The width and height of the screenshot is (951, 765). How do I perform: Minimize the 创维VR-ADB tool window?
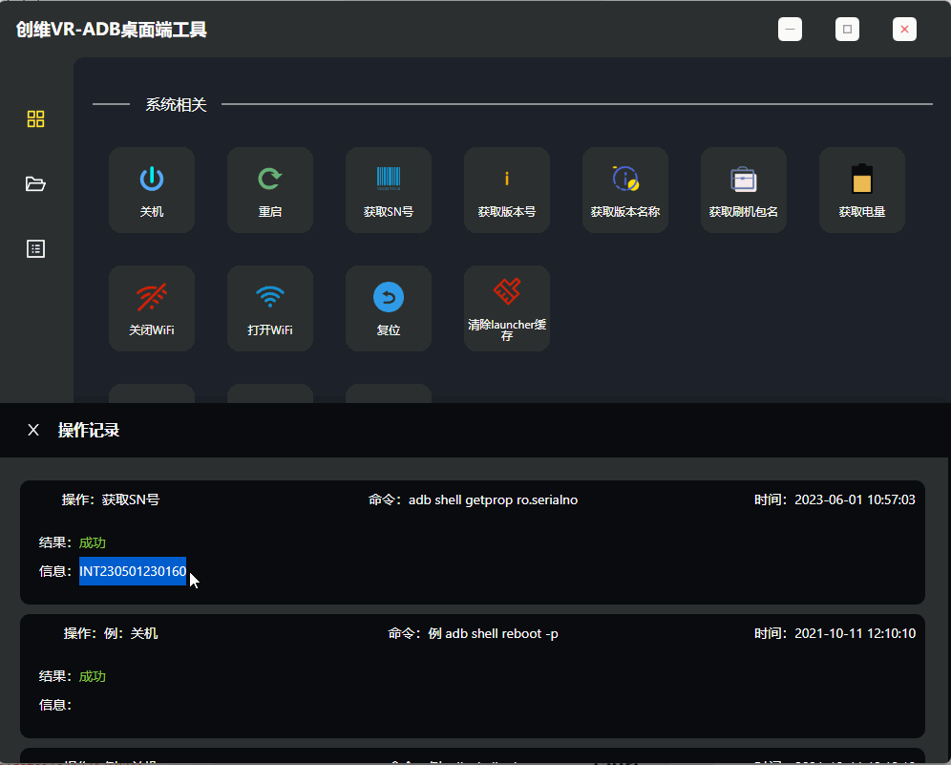790,29
